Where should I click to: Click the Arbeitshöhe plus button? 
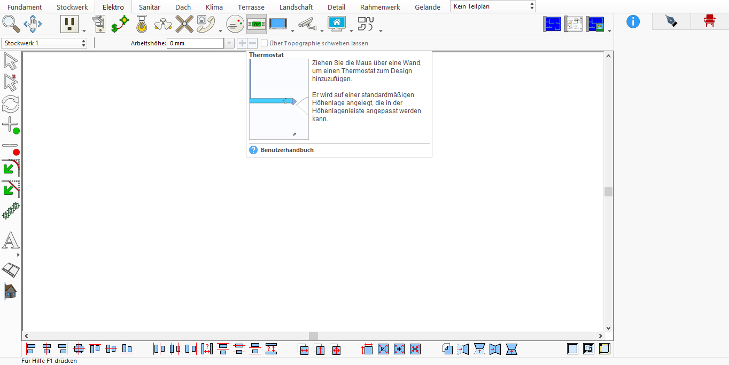[242, 43]
